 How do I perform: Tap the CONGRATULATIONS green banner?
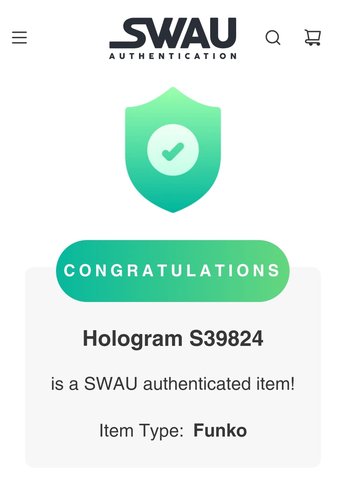(173, 270)
